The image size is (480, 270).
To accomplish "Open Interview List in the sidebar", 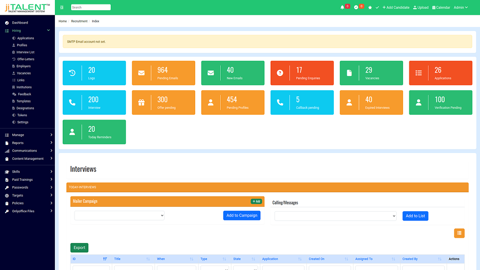I will (x=25, y=52).
